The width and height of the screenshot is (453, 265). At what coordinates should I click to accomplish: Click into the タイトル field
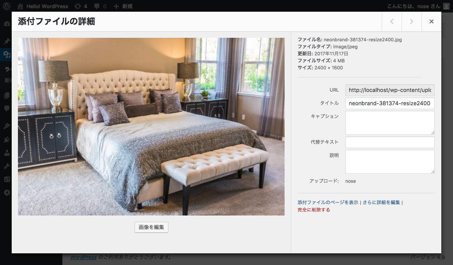(x=390, y=103)
